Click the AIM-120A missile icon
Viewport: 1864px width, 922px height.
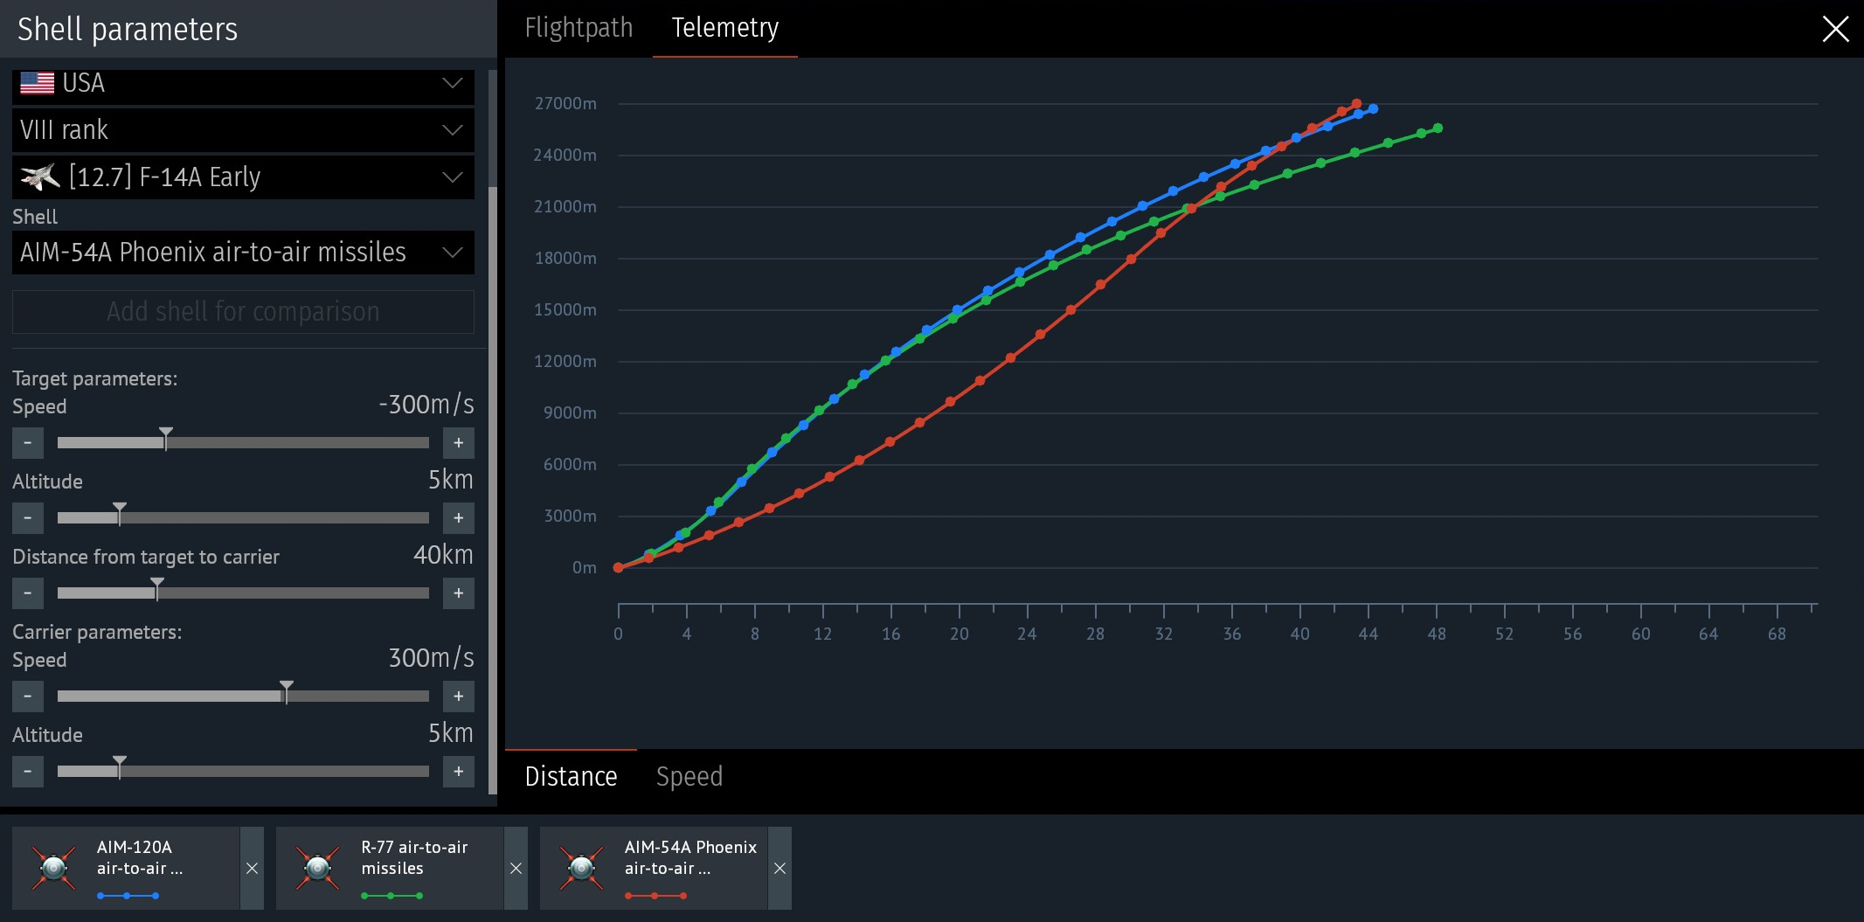53,868
